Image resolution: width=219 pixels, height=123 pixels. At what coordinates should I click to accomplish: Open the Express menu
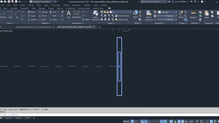[x=104, y=5]
